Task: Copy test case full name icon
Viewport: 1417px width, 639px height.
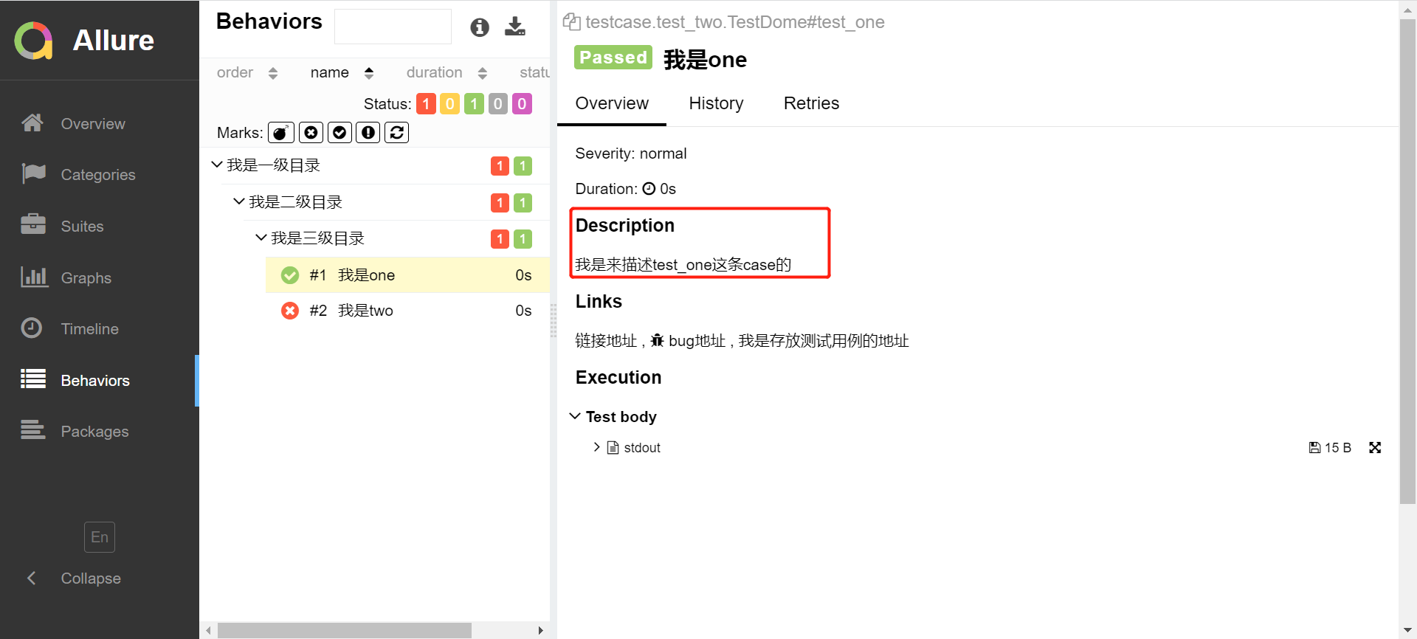Action: point(571,22)
